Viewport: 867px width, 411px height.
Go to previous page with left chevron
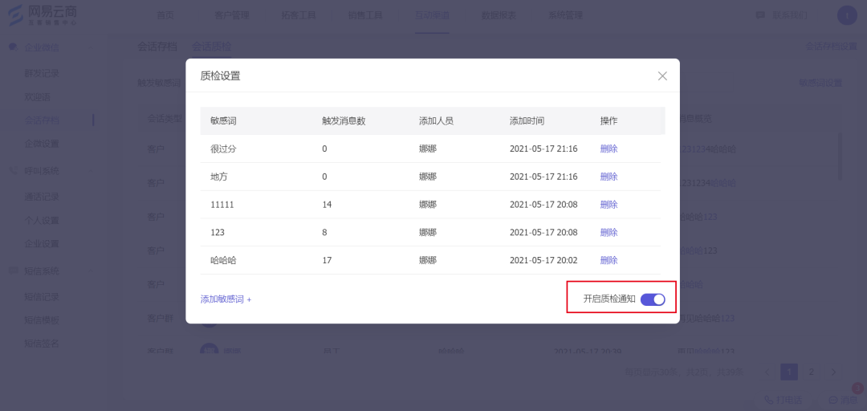(767, 372)
